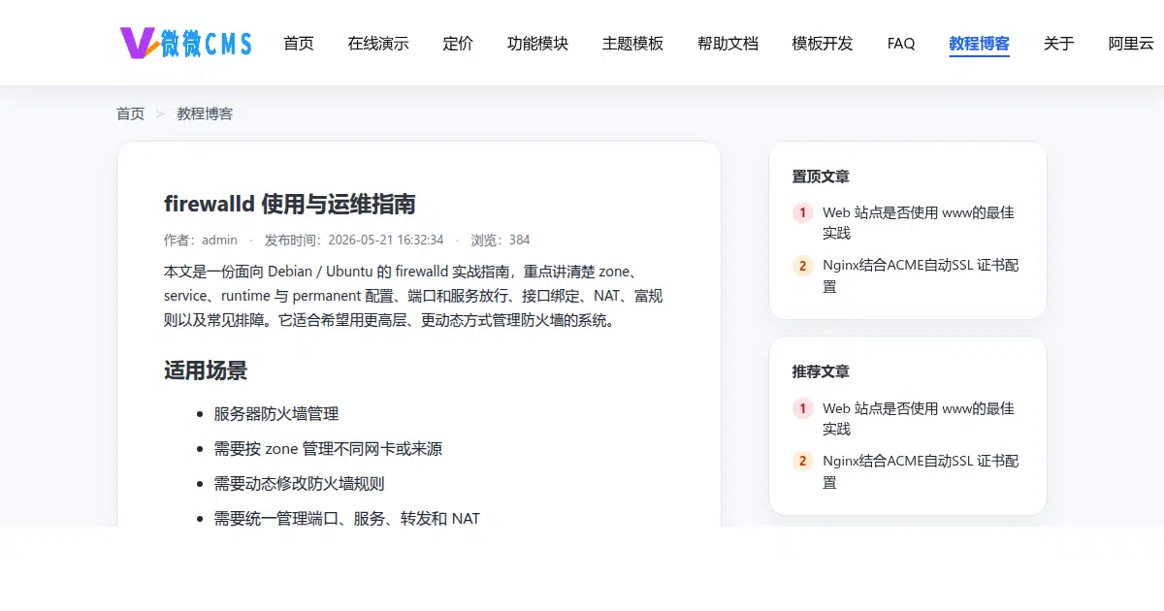
Task: Open Web 站点是否使用 www in 推荐文章
Action: 919,418
